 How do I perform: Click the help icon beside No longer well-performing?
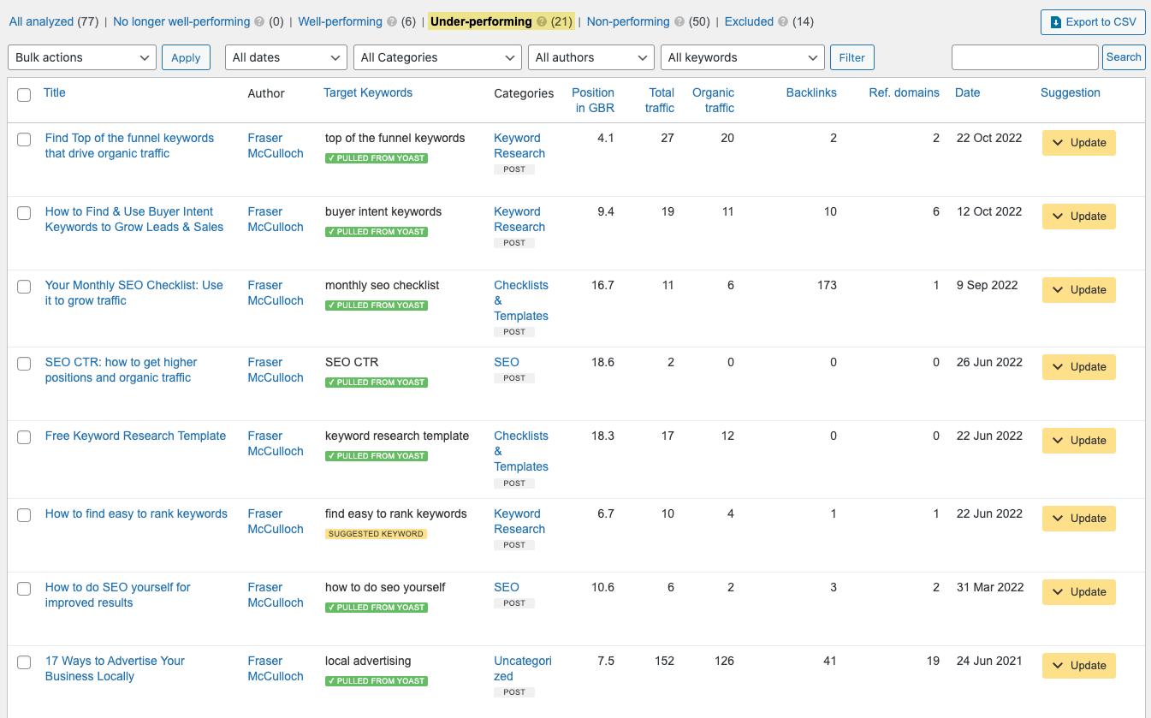(x=258, y=21)
